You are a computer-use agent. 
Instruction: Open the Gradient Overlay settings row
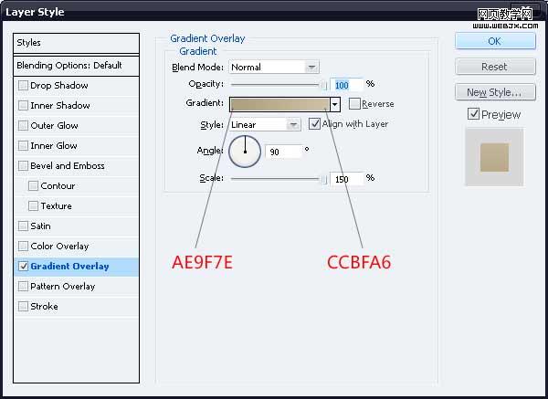[x=76, y=267]
